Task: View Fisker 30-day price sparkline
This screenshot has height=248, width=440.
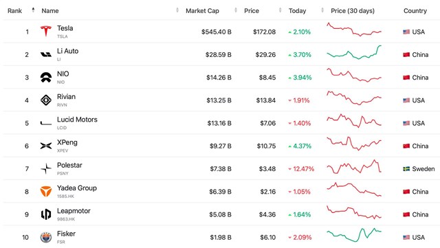Action: click(354, 235)
